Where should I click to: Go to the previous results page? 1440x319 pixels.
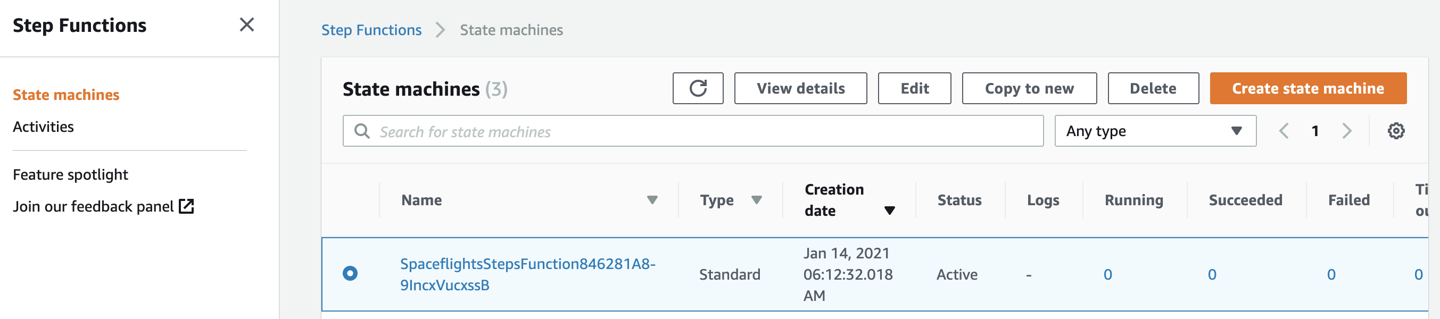(1284, 131)
